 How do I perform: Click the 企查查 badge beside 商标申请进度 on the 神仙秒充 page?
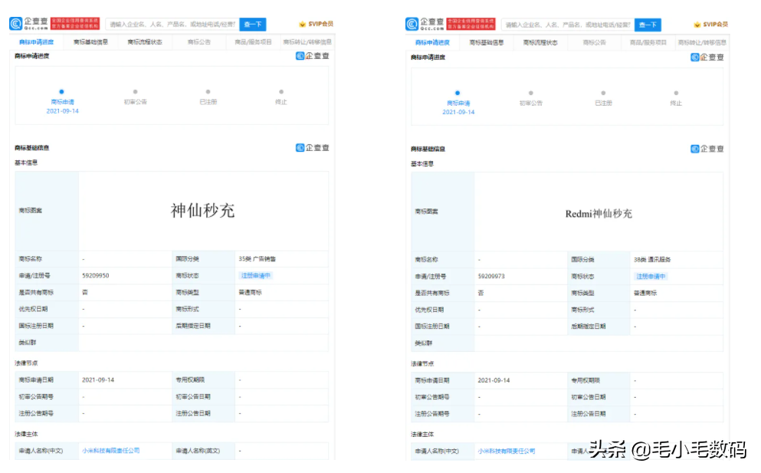point(313,56)
